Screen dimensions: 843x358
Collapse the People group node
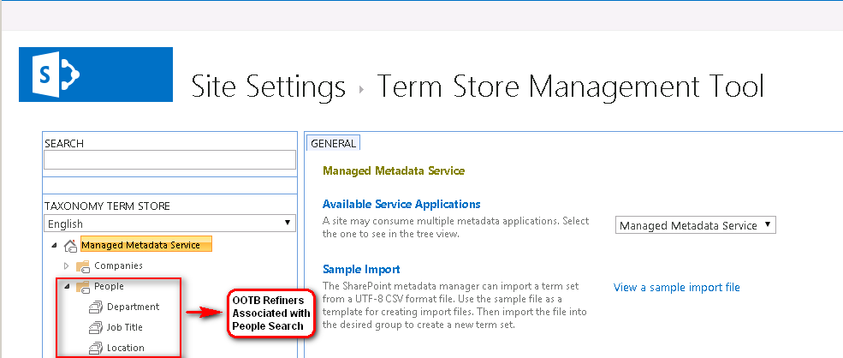[x=66, y=287]
